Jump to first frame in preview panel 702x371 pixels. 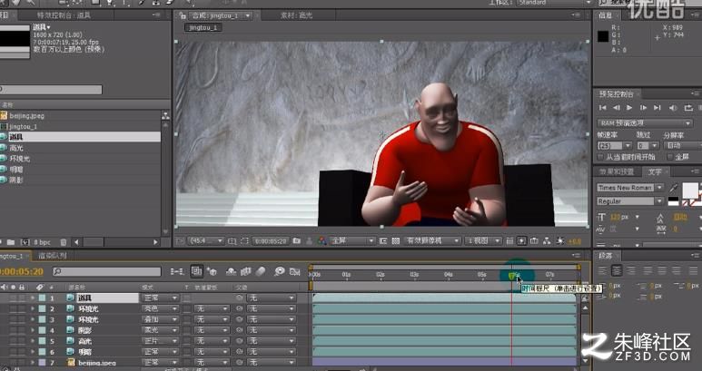[603, 108]
